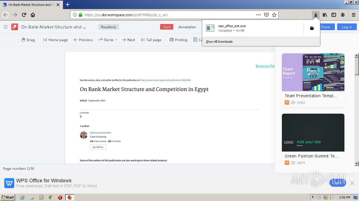Open the Firefox downloads toolbar icon
This screenshot has height=201, width=359.
pos(316,15)
